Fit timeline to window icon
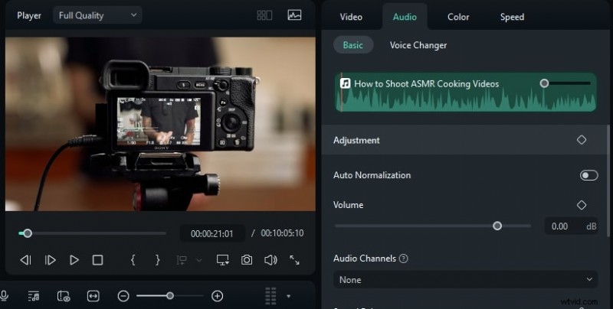This screenshot has height=309, width=613. point(93,296)
